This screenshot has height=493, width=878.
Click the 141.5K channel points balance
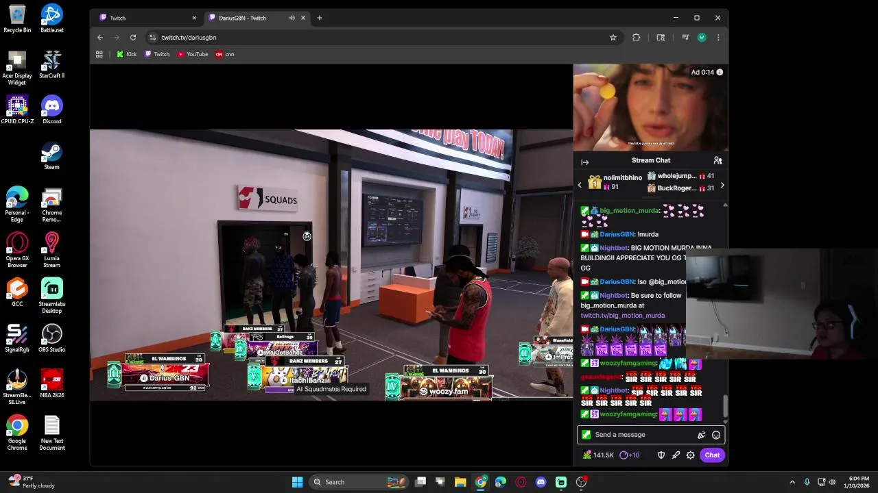pyautogui.click(x=598, y=455)
